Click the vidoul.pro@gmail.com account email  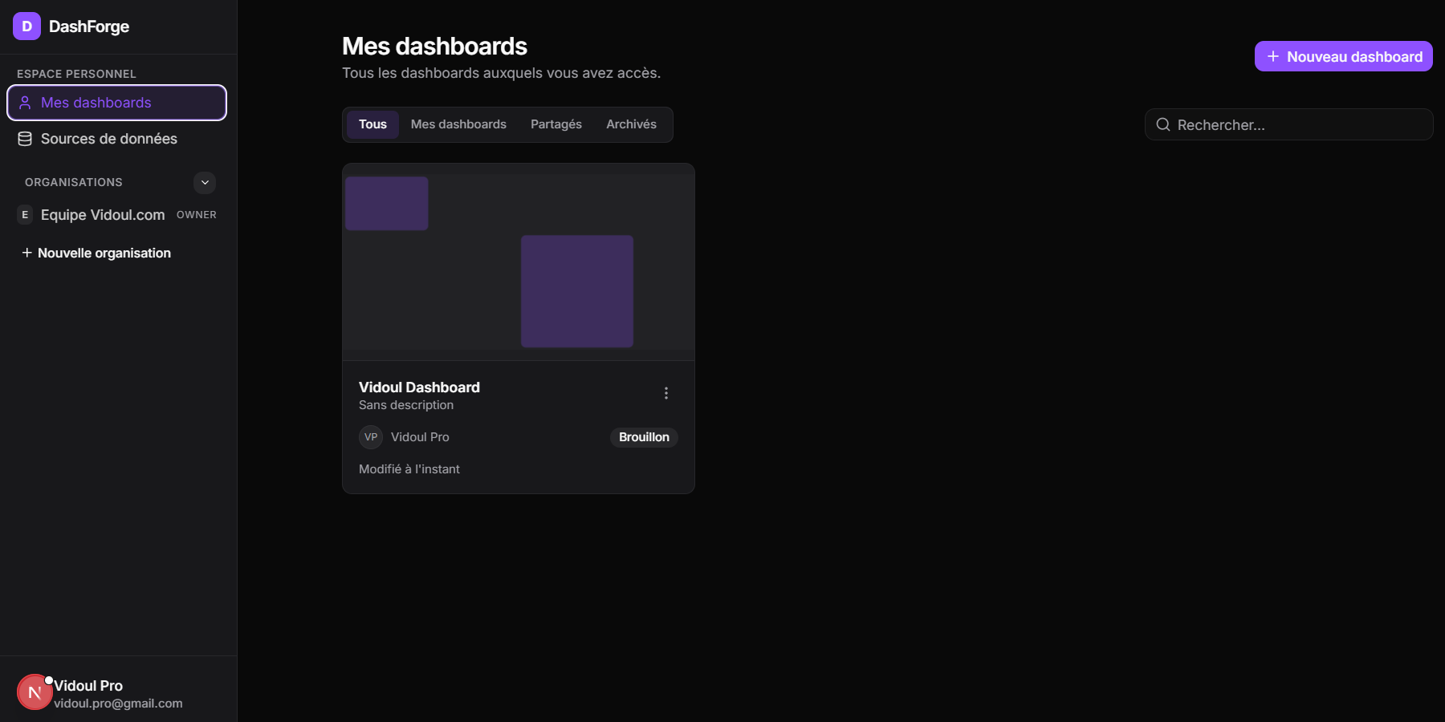[118, 704]
